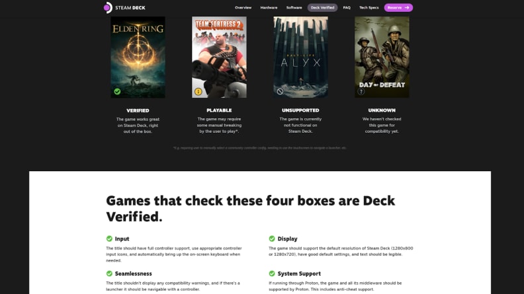Open the Software nav item
This screenshot has width=524, height=294.
[x=294, y=7]
